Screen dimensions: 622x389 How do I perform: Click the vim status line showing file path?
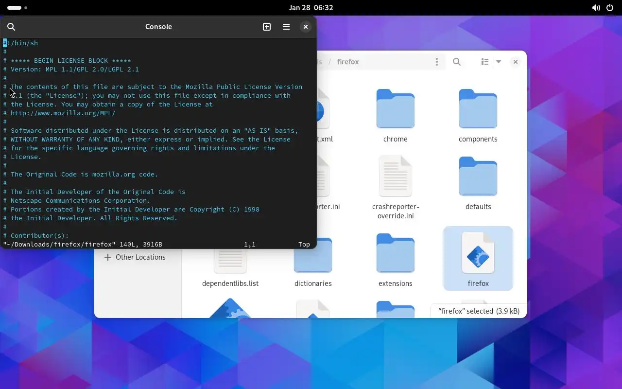(x=156, y=244)
